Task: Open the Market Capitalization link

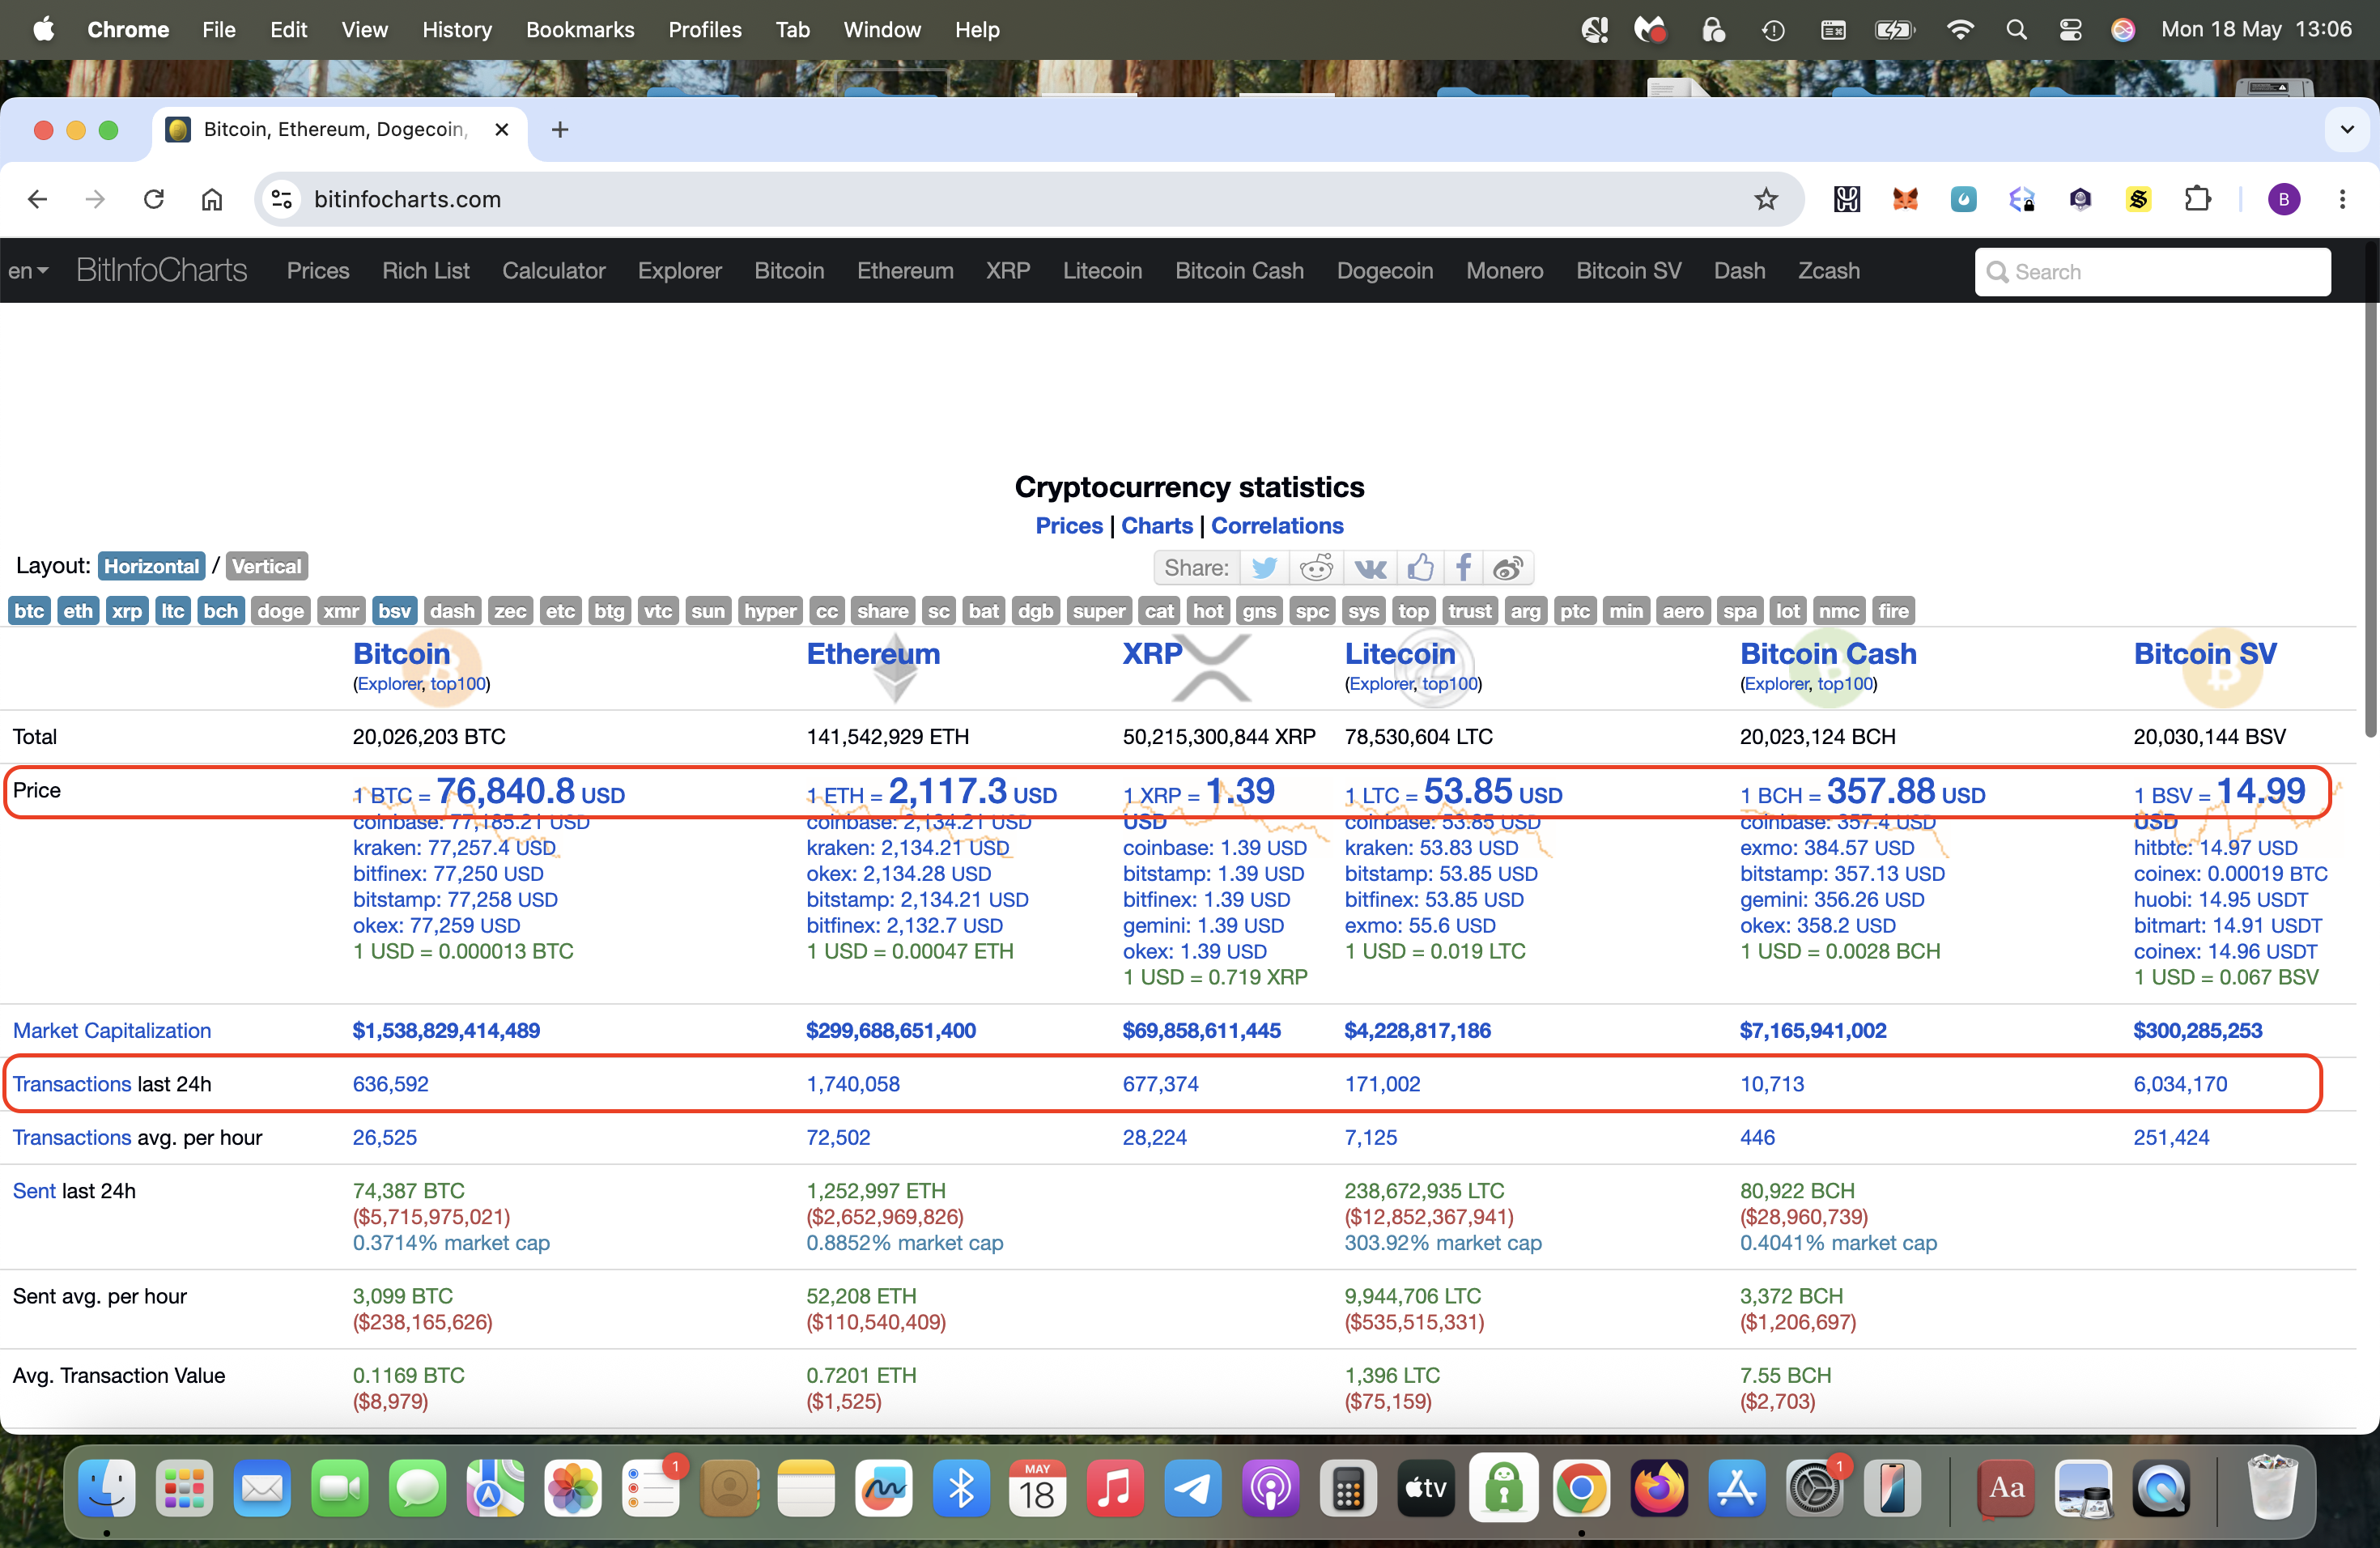Action: pyautogui.click(x=112, y=1031)
